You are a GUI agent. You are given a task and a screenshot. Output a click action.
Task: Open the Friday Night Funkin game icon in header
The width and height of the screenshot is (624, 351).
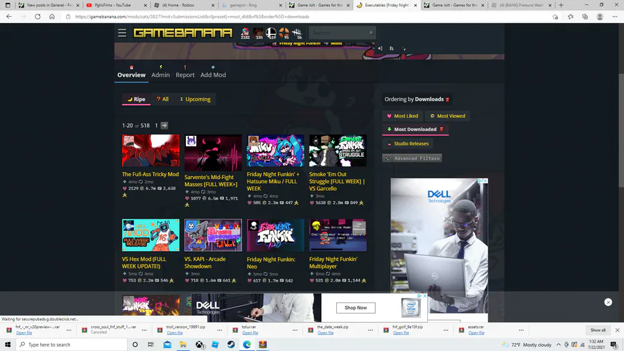point(245,33)
